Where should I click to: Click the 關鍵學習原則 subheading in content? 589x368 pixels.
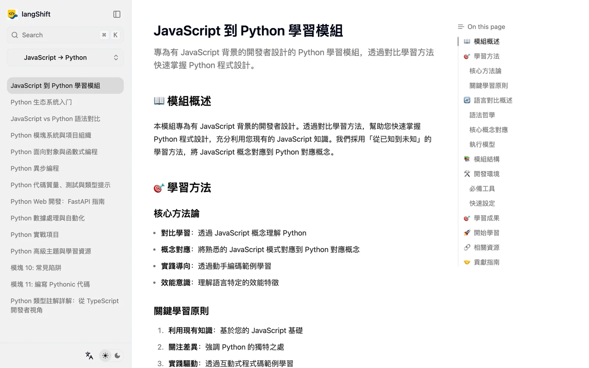point(181,311)
